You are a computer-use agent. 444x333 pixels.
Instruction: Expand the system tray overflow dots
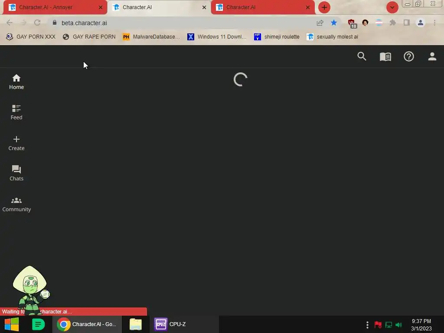coord(367,325)
